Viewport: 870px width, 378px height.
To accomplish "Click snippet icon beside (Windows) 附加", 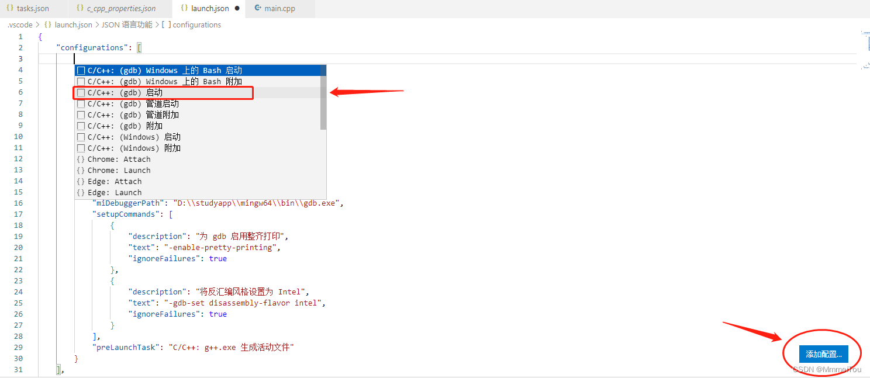I will [x=81, y=148].
